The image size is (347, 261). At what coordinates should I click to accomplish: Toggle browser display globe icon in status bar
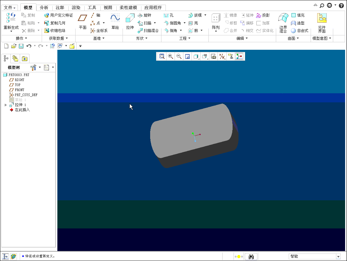click(13, 256)
